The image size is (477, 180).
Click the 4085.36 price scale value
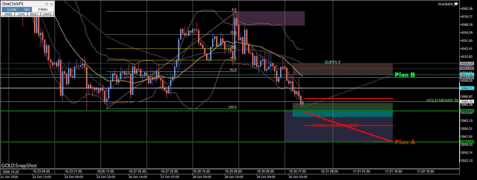click(x=467, y=9)
